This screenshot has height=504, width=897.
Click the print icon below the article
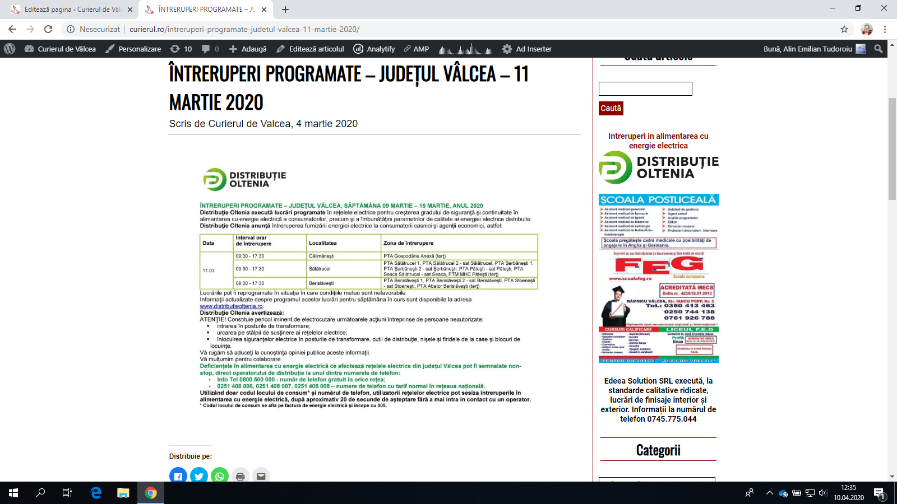click(x=241, y=475)
